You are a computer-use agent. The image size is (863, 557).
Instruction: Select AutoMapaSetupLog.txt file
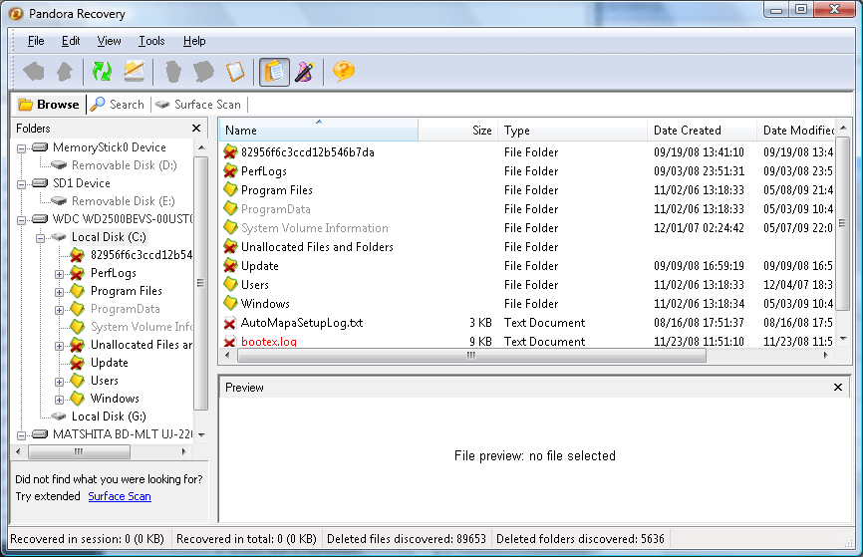pos(527,323)
